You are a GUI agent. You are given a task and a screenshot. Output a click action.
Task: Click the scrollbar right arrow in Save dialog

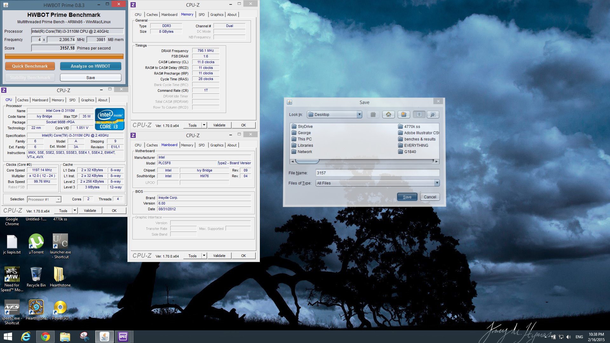437,161
